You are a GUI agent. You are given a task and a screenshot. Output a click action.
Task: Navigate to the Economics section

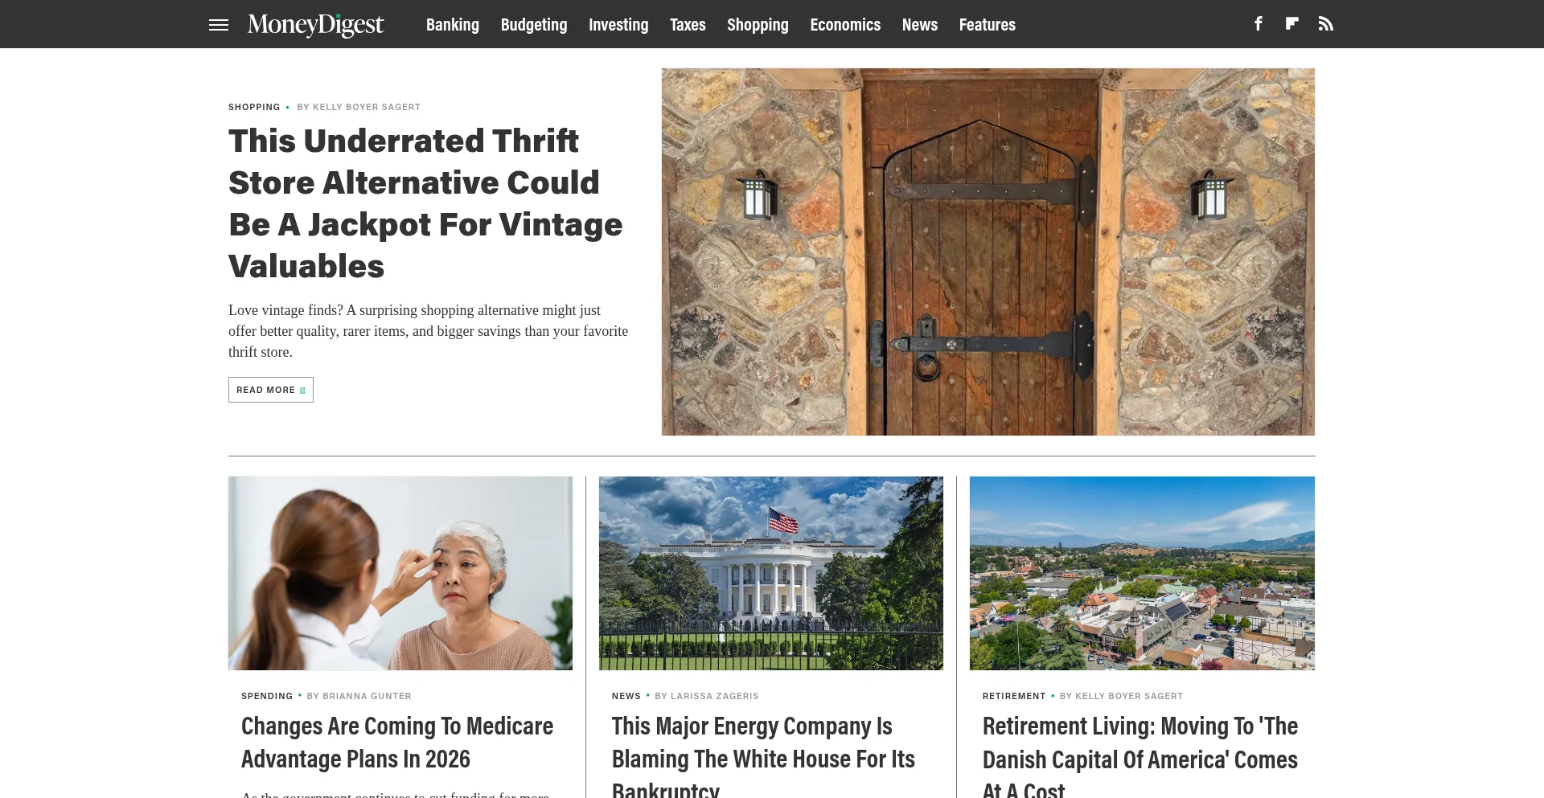(845, 25)
